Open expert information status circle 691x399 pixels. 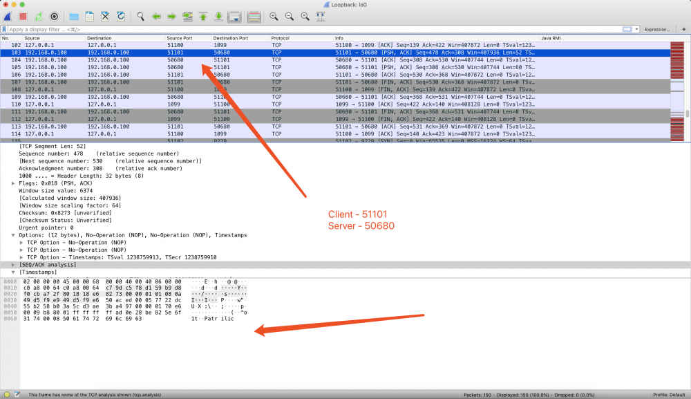[x=7, y=395]
